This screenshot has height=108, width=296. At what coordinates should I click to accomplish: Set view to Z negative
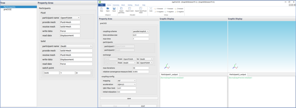[x=179, y=12]
